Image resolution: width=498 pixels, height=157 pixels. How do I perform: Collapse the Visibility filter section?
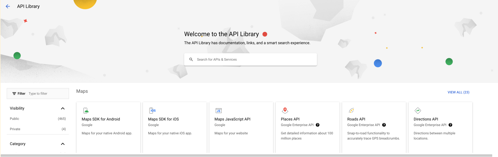coord(63,108)
